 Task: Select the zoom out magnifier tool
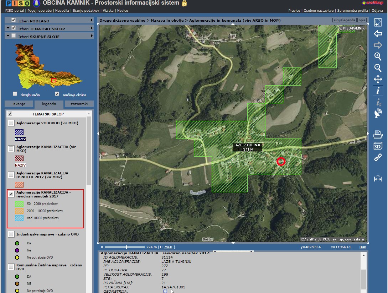pos(378,67)
